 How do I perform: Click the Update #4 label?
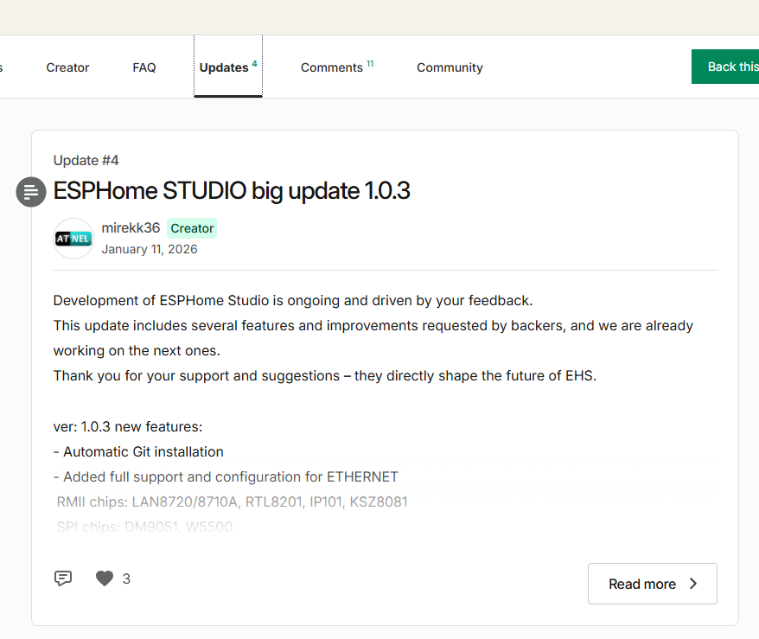86,160
